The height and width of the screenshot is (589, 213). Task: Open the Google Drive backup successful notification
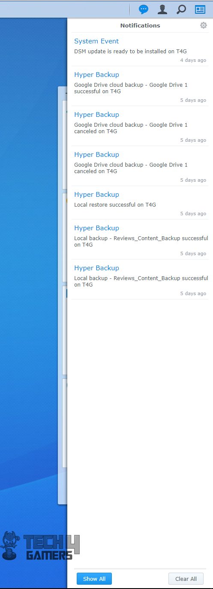pyautogui.click(x=140, y=86)
